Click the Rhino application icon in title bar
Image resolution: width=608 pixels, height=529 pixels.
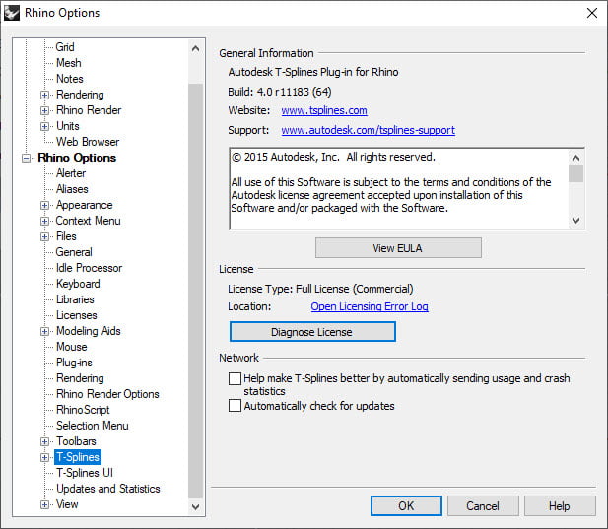click(12, 13)
